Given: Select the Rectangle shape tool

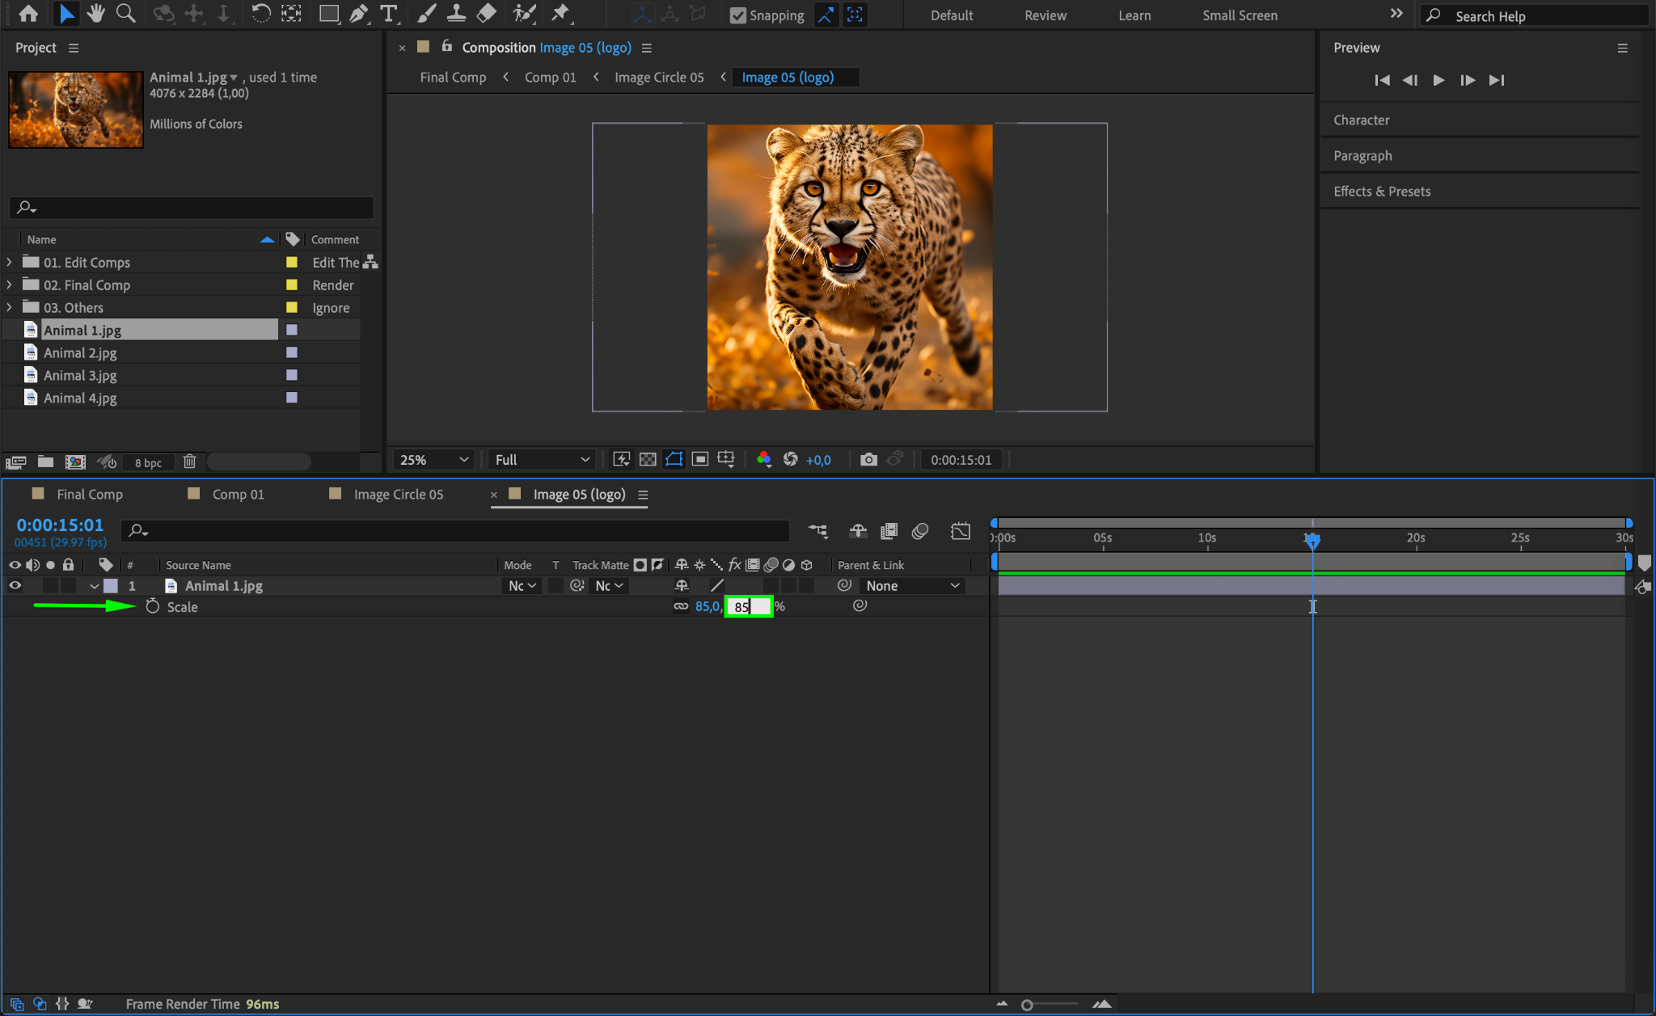Looking at the screenshot, I should point(328,14).
